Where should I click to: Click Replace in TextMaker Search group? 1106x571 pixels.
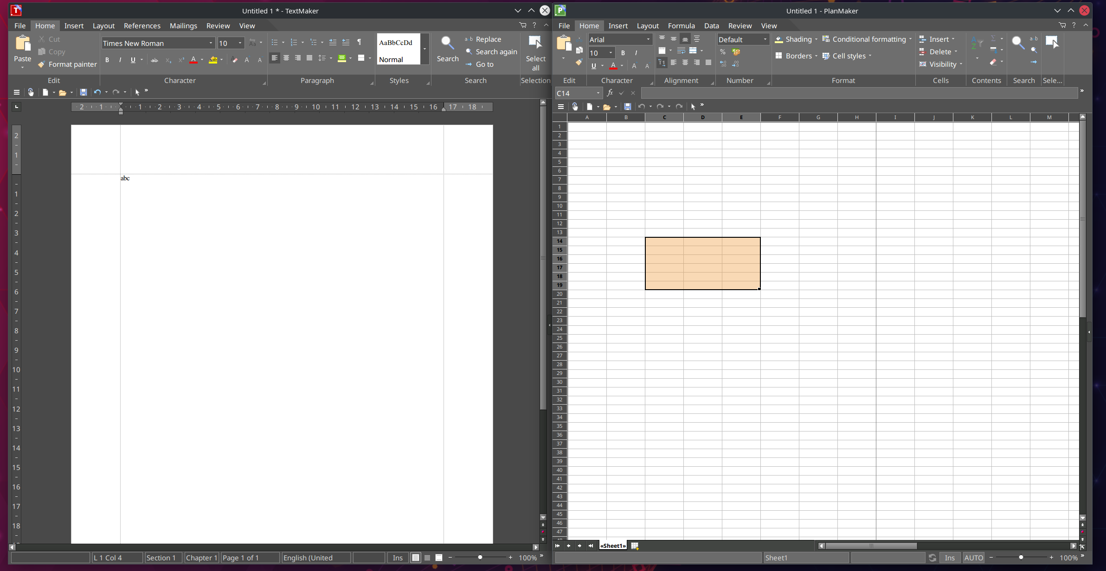[483, 39]
